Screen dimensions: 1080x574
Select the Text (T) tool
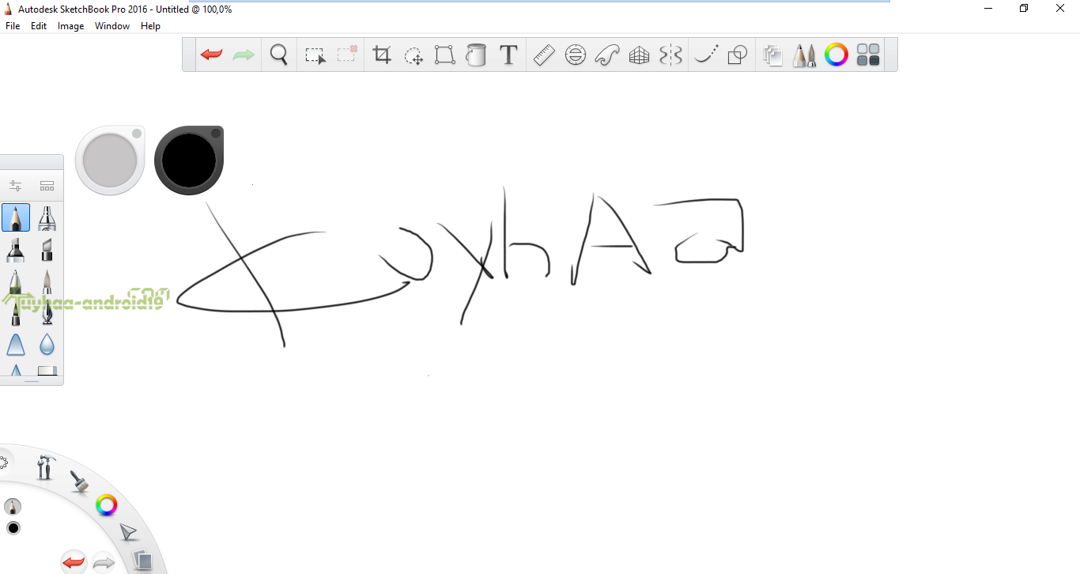coord(508,55)
